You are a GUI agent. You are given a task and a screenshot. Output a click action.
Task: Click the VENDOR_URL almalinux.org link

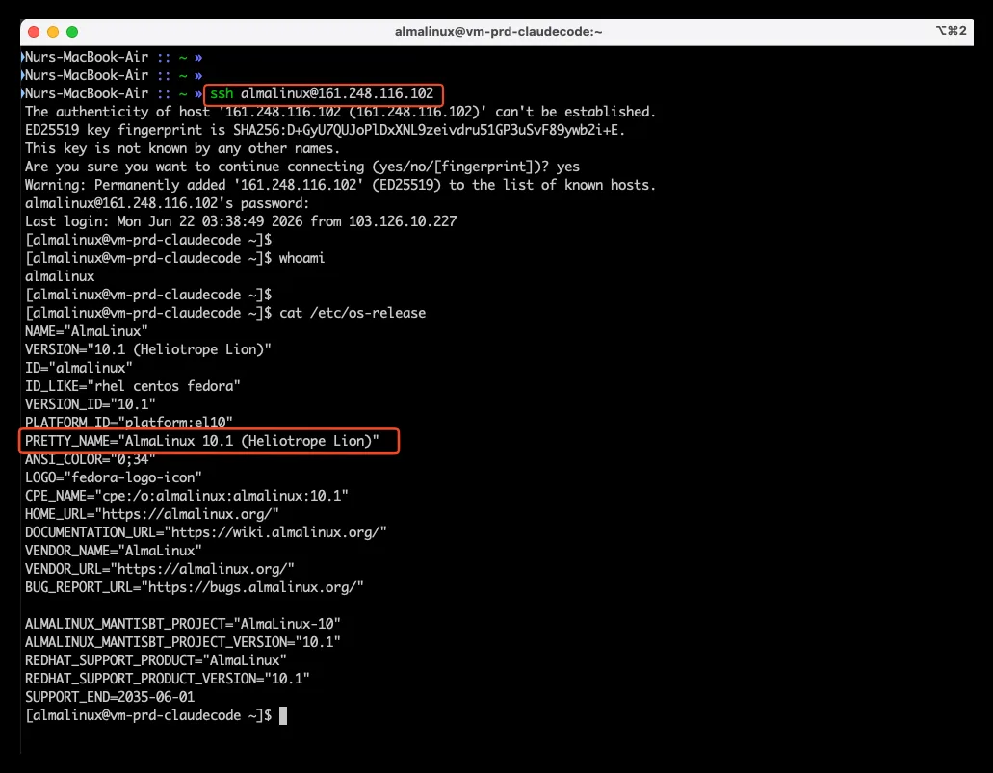point(202,569)
